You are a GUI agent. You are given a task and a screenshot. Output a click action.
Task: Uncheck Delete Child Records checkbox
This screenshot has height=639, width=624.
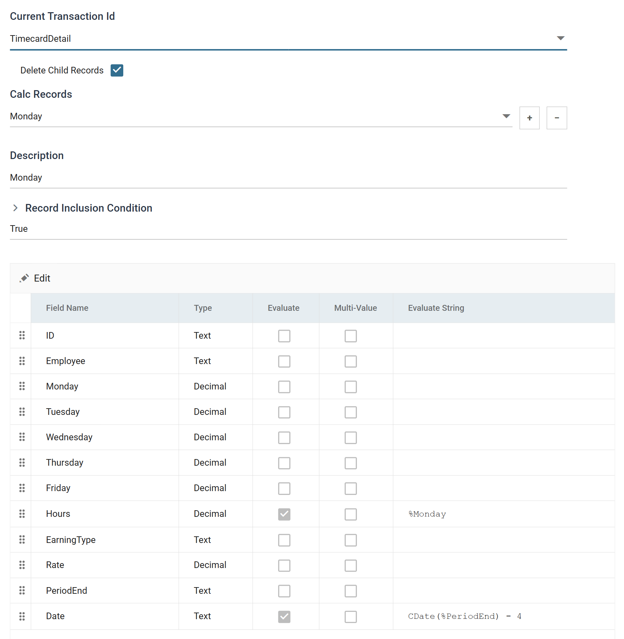coord(117,70)
